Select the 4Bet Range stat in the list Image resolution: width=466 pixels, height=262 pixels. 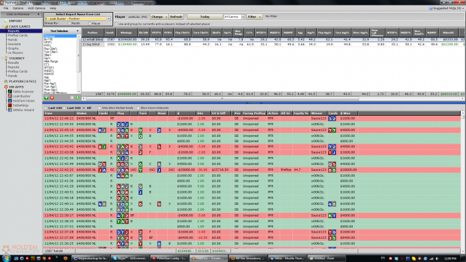pos(51,61)
